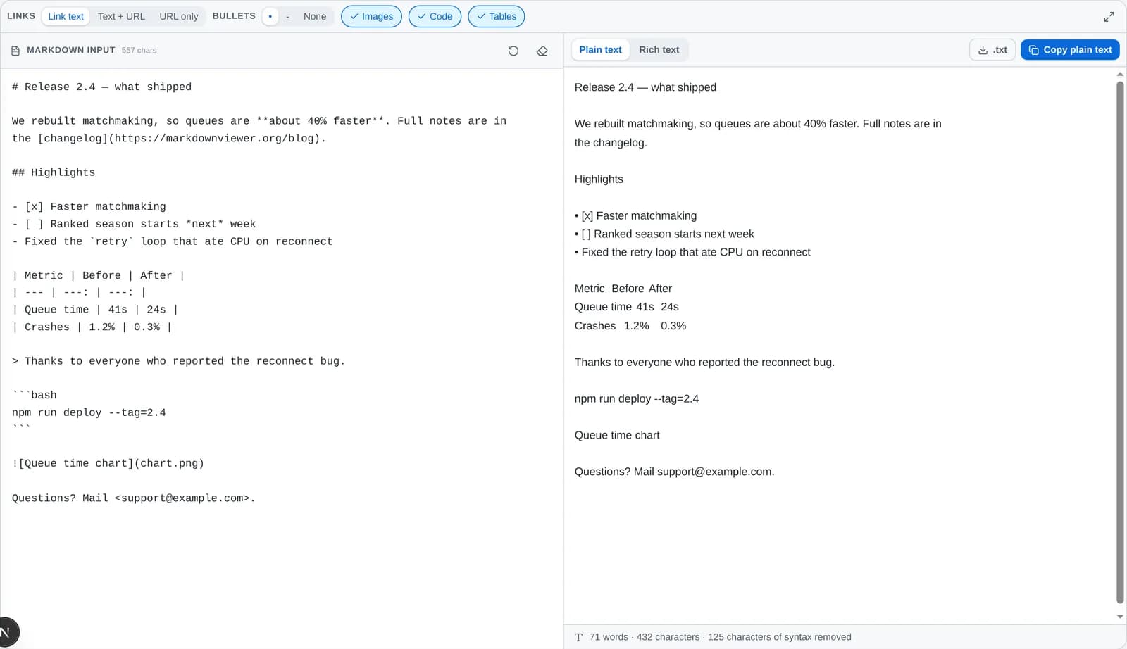Image resolution: width=1127 pixels, height=649 pixels.
Task: Click the text icon in status bar
Action: (x=578, y=637)
